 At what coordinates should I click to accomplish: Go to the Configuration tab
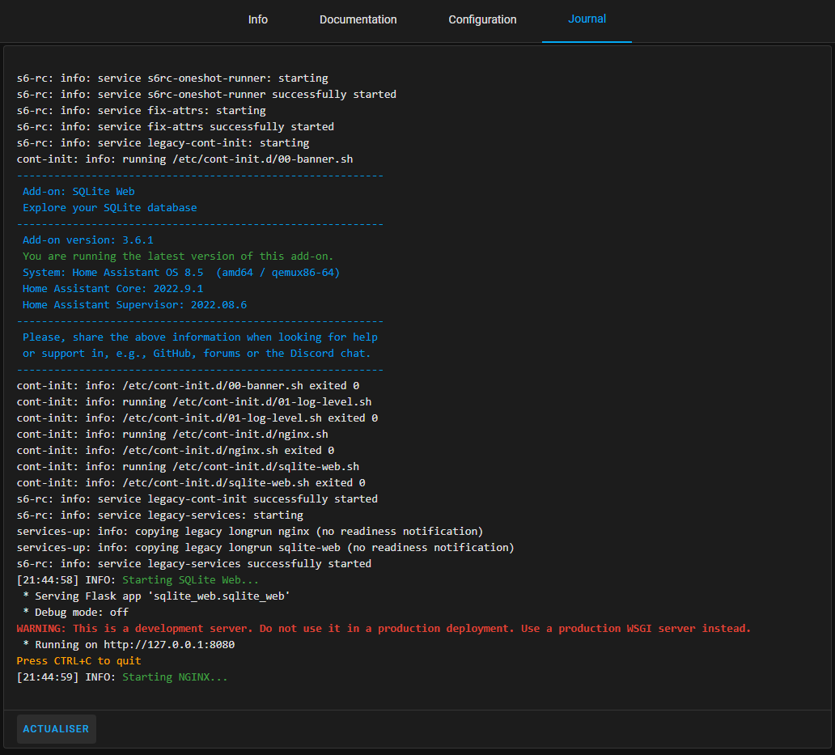pos(482,19)
